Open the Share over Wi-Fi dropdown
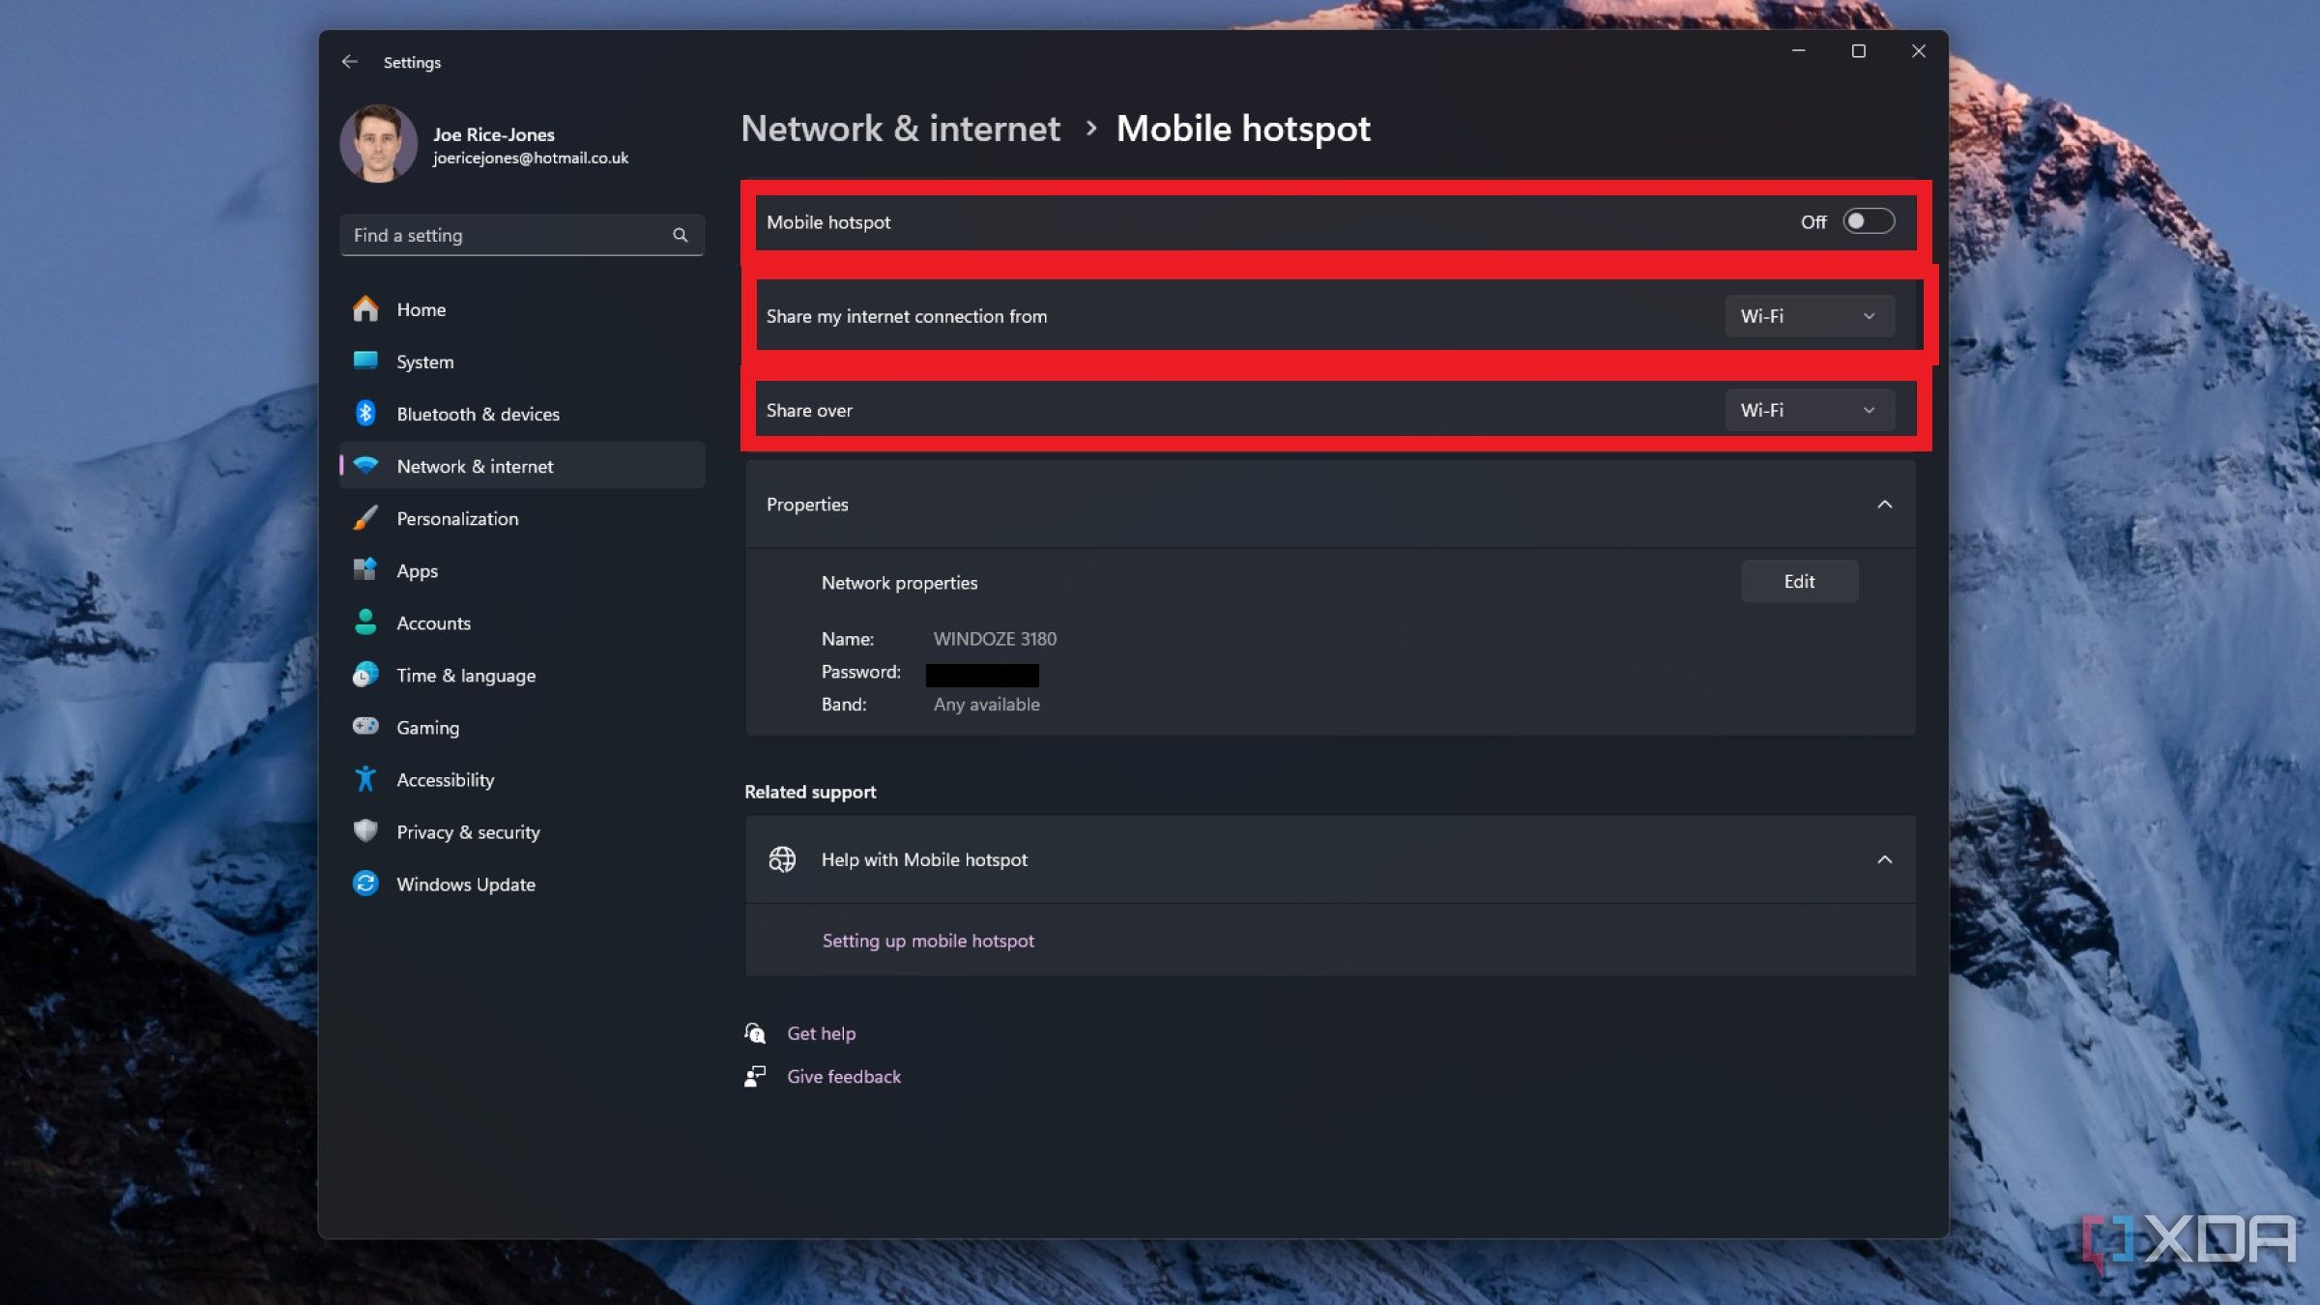The image size is (2320, 1305). click(1809, 410)
